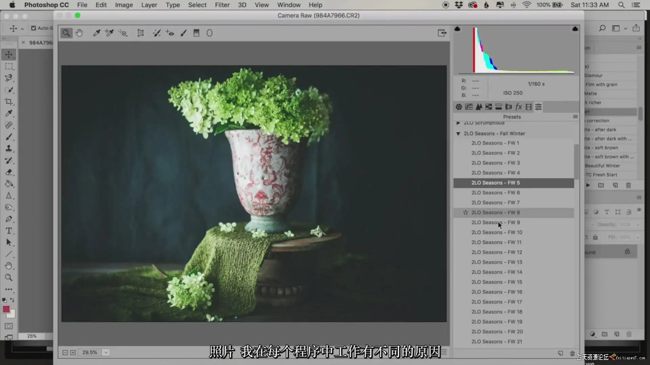Open the Tone Curve panel tab
This screenshot has width=650, height=365.
pos(469,107)
